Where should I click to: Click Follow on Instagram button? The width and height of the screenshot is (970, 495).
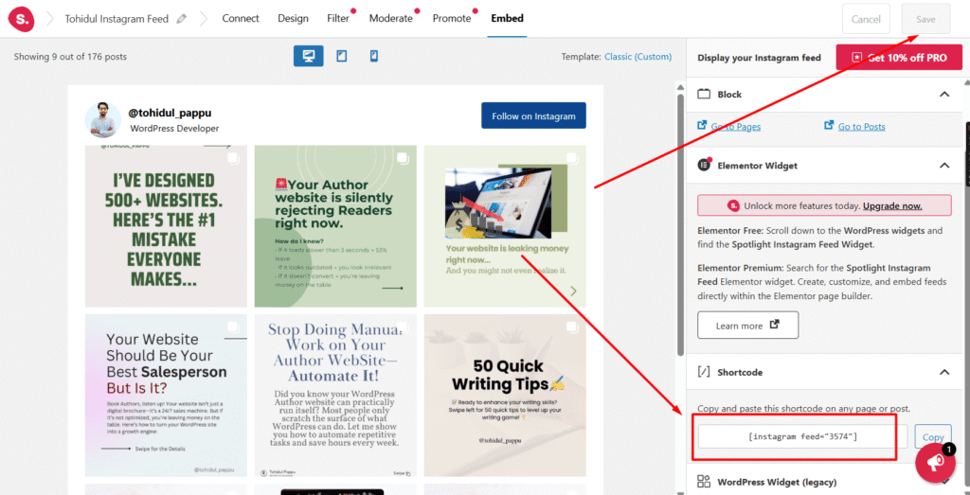coord(534,115)
